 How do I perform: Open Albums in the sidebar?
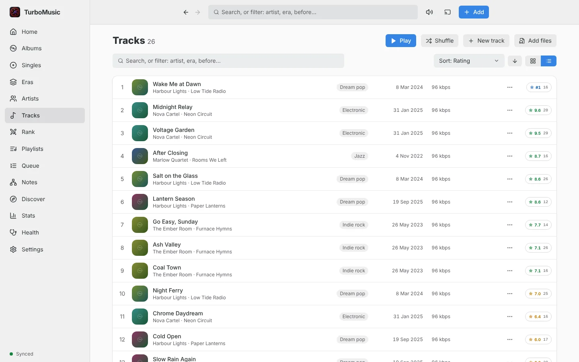45,48
